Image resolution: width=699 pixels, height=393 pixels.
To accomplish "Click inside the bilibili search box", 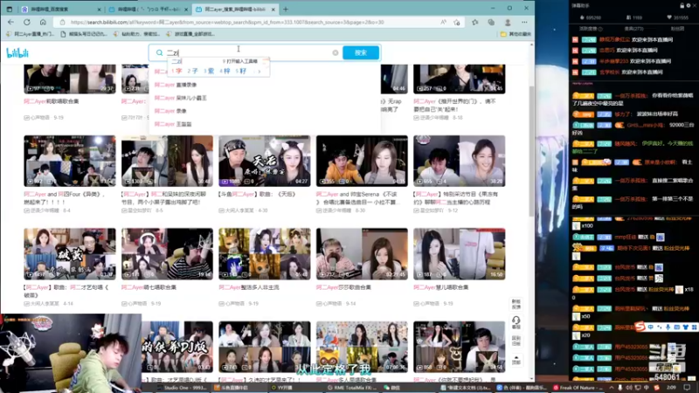I will click(x=246, y=52).
